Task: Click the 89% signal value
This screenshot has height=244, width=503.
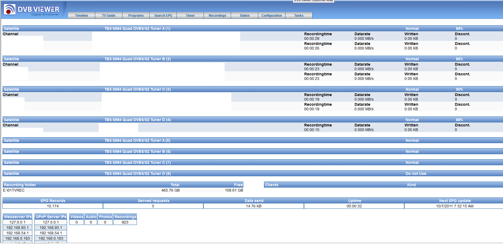Action: click(459, 29)
